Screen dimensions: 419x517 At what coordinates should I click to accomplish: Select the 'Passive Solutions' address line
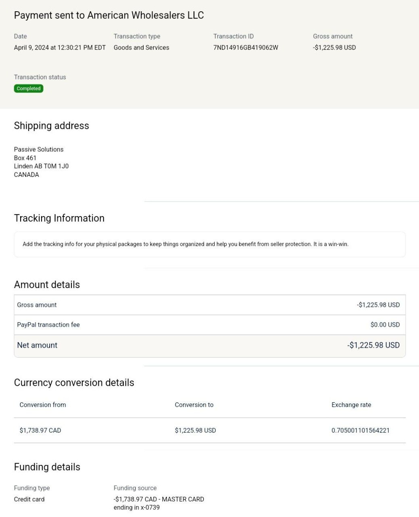pos(39,149)
